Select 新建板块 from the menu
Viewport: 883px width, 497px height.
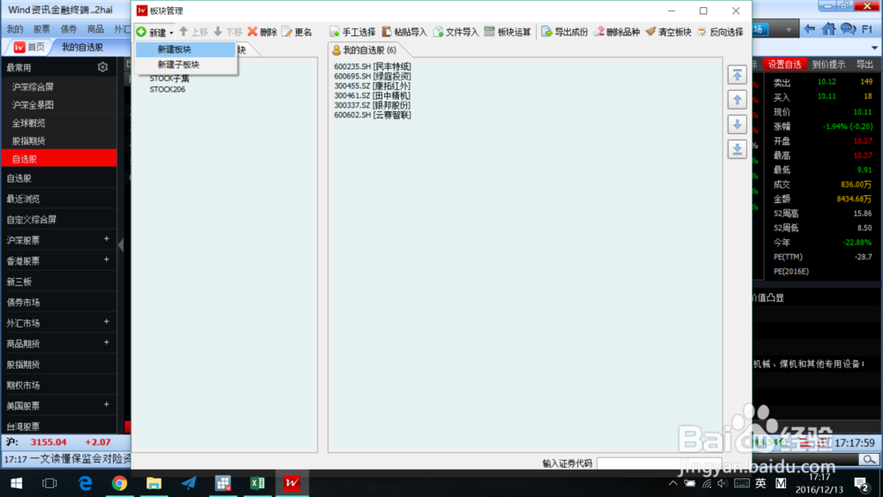point(185,49)
